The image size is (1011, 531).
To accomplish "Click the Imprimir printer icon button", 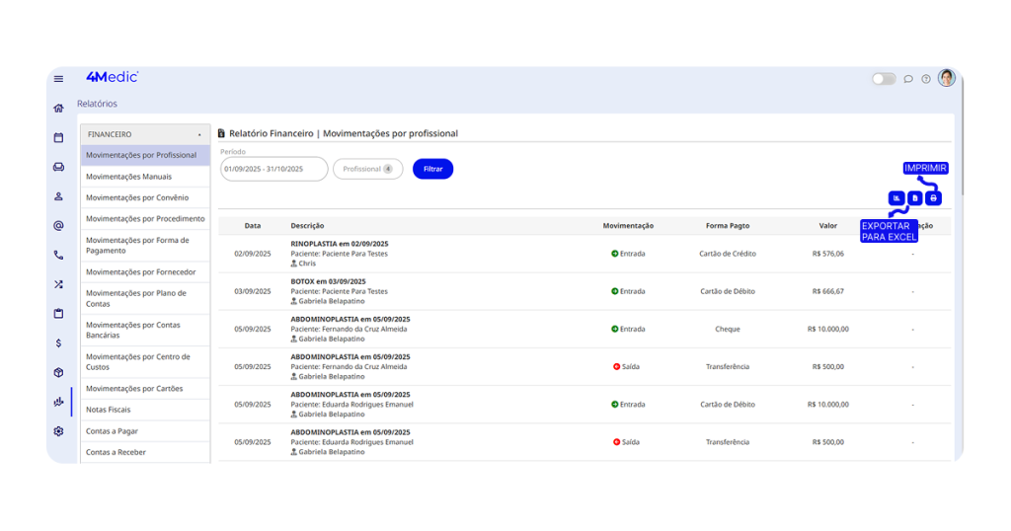I will click(933, 198).
